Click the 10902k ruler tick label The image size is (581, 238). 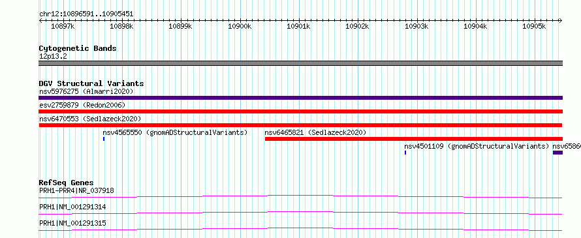[x=357, y=26]
